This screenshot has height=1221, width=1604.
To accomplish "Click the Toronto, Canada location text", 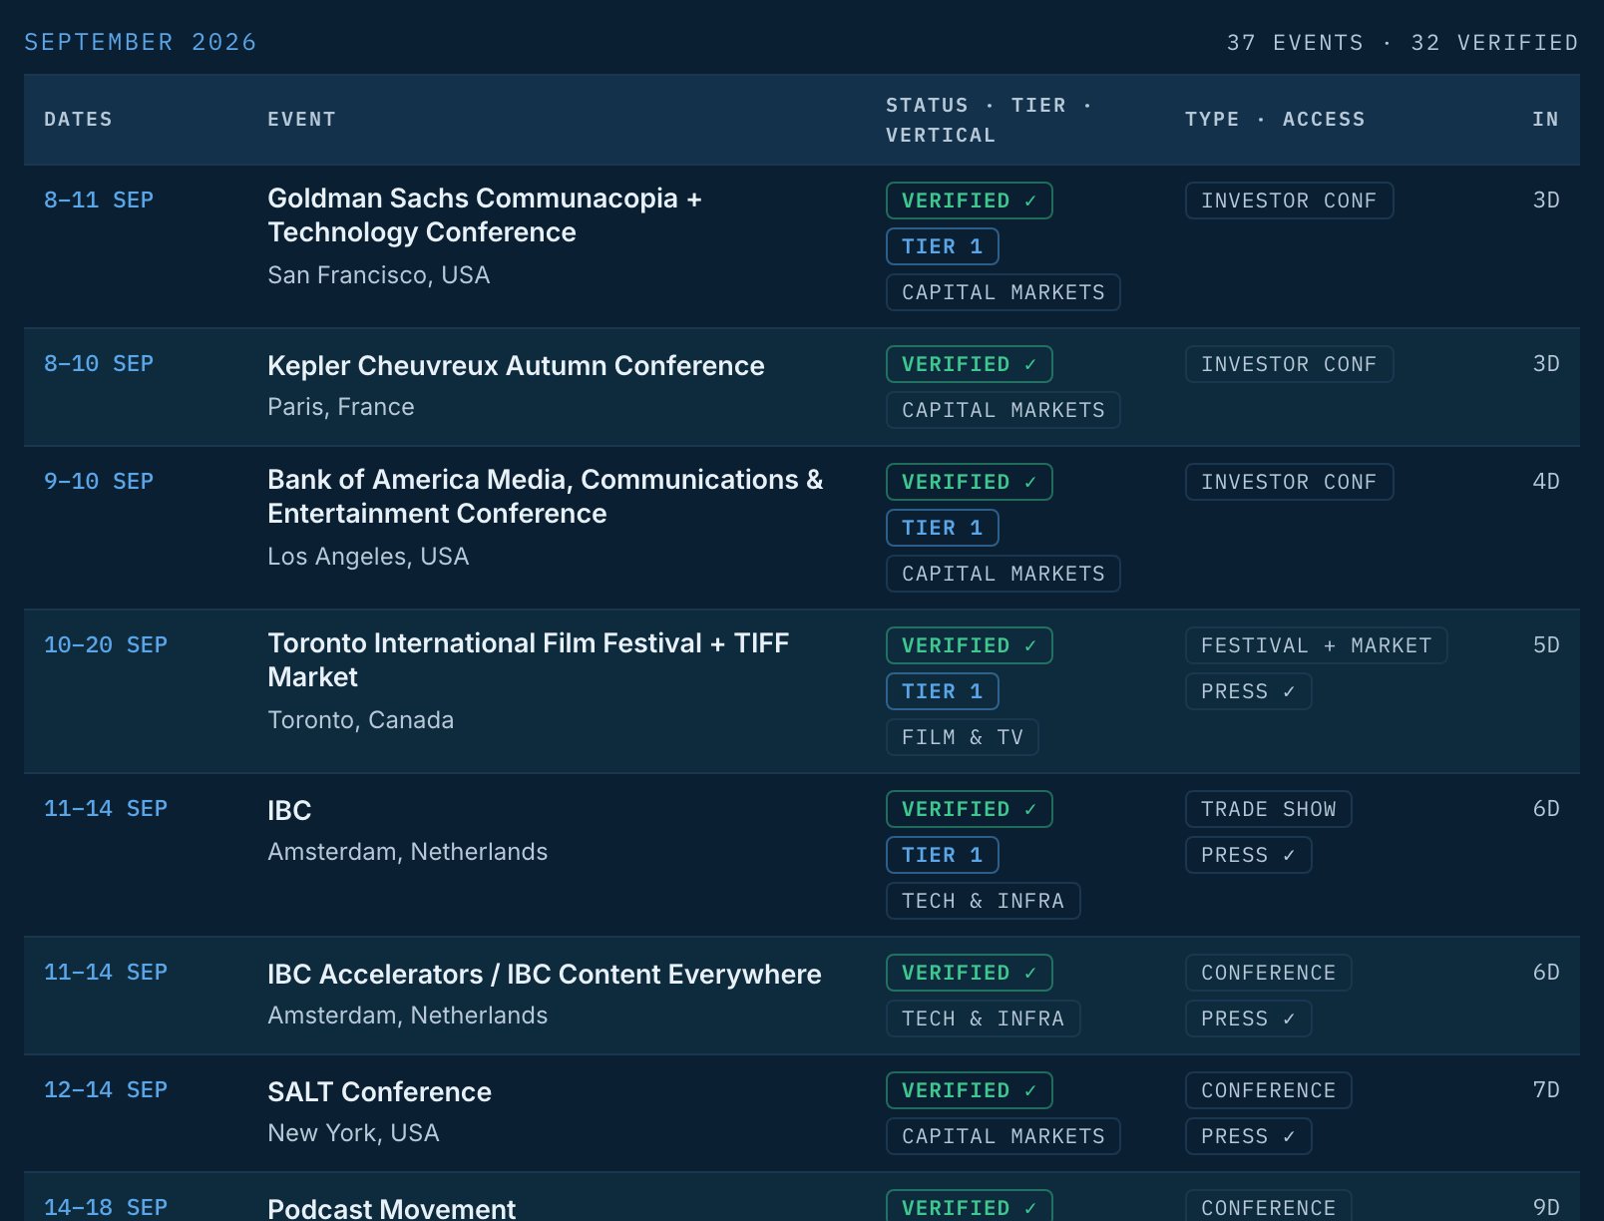I will point(360,720).
